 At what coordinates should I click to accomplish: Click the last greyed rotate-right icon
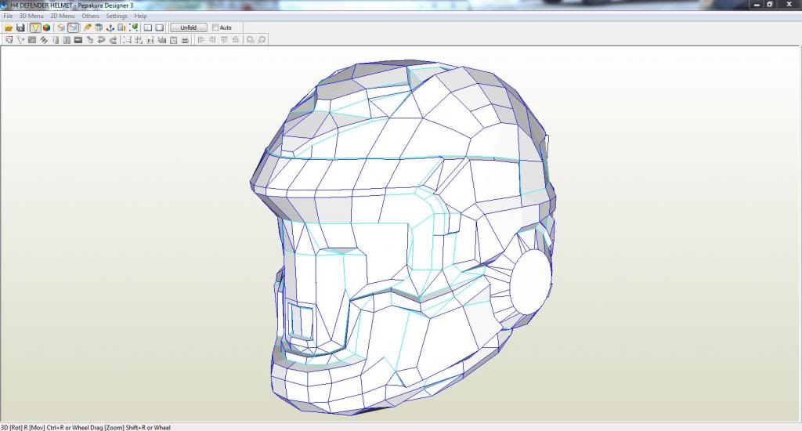(262, 40)
